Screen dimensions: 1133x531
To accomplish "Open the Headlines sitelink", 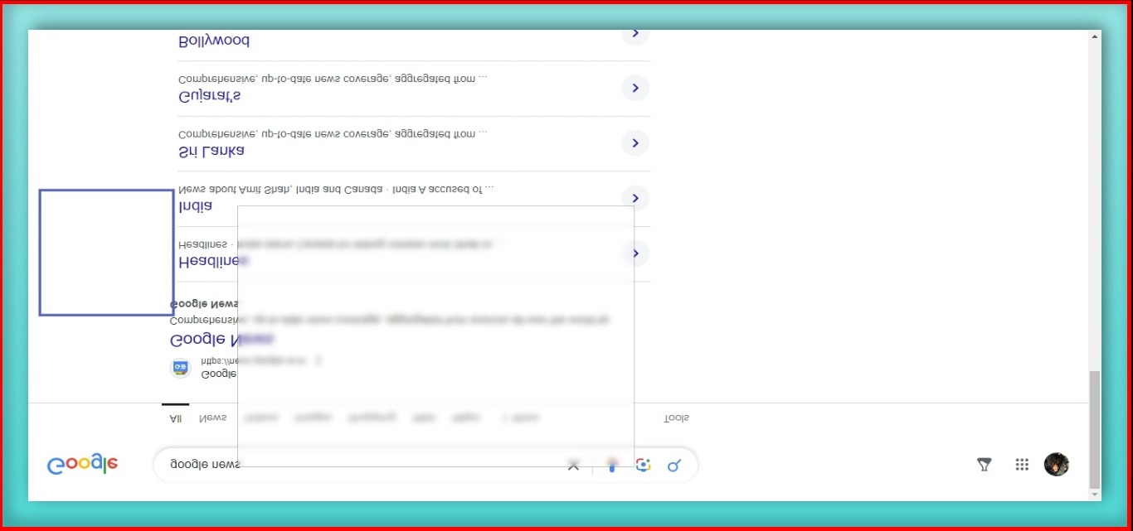I will (x=213, y=261).
